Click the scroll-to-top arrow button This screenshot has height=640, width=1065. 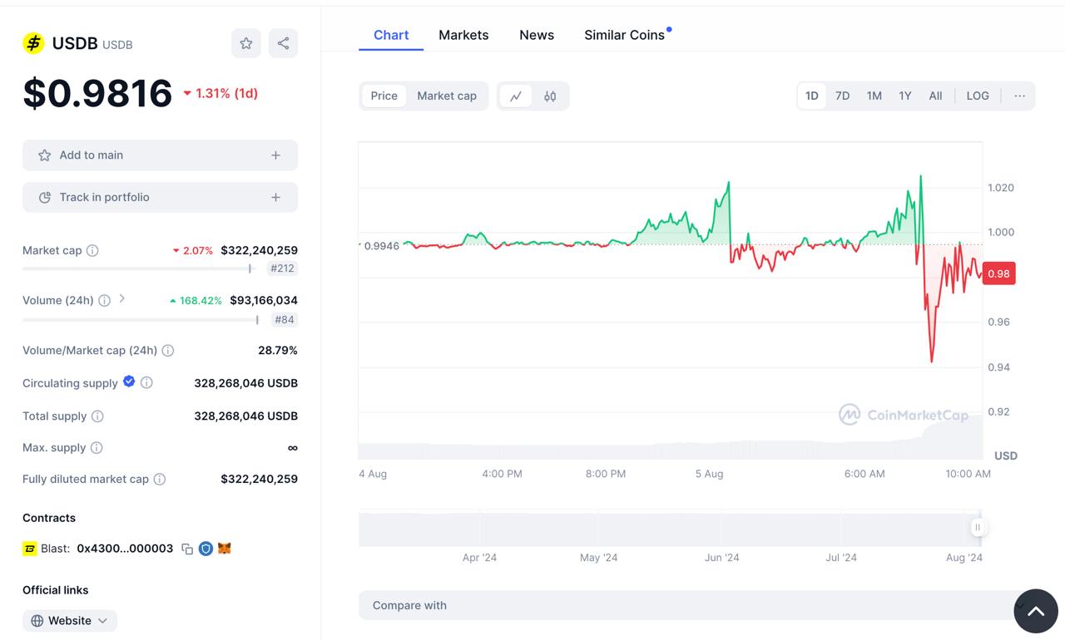click(x=1036, y=611)
